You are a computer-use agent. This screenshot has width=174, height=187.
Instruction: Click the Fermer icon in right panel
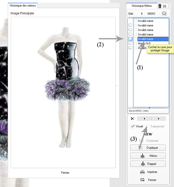[x=142, y=180]
